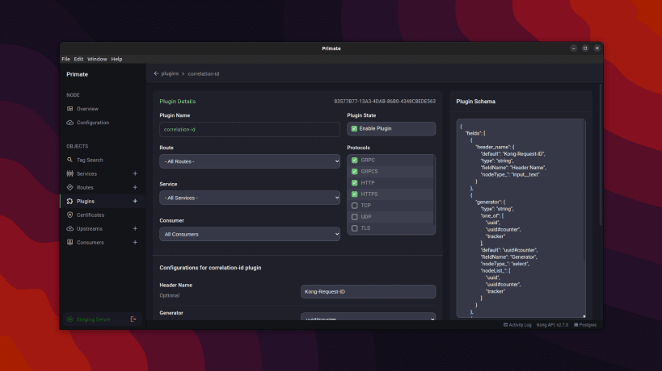Click the Certificates shield icon
662x371 pixels.
(70, 215)
